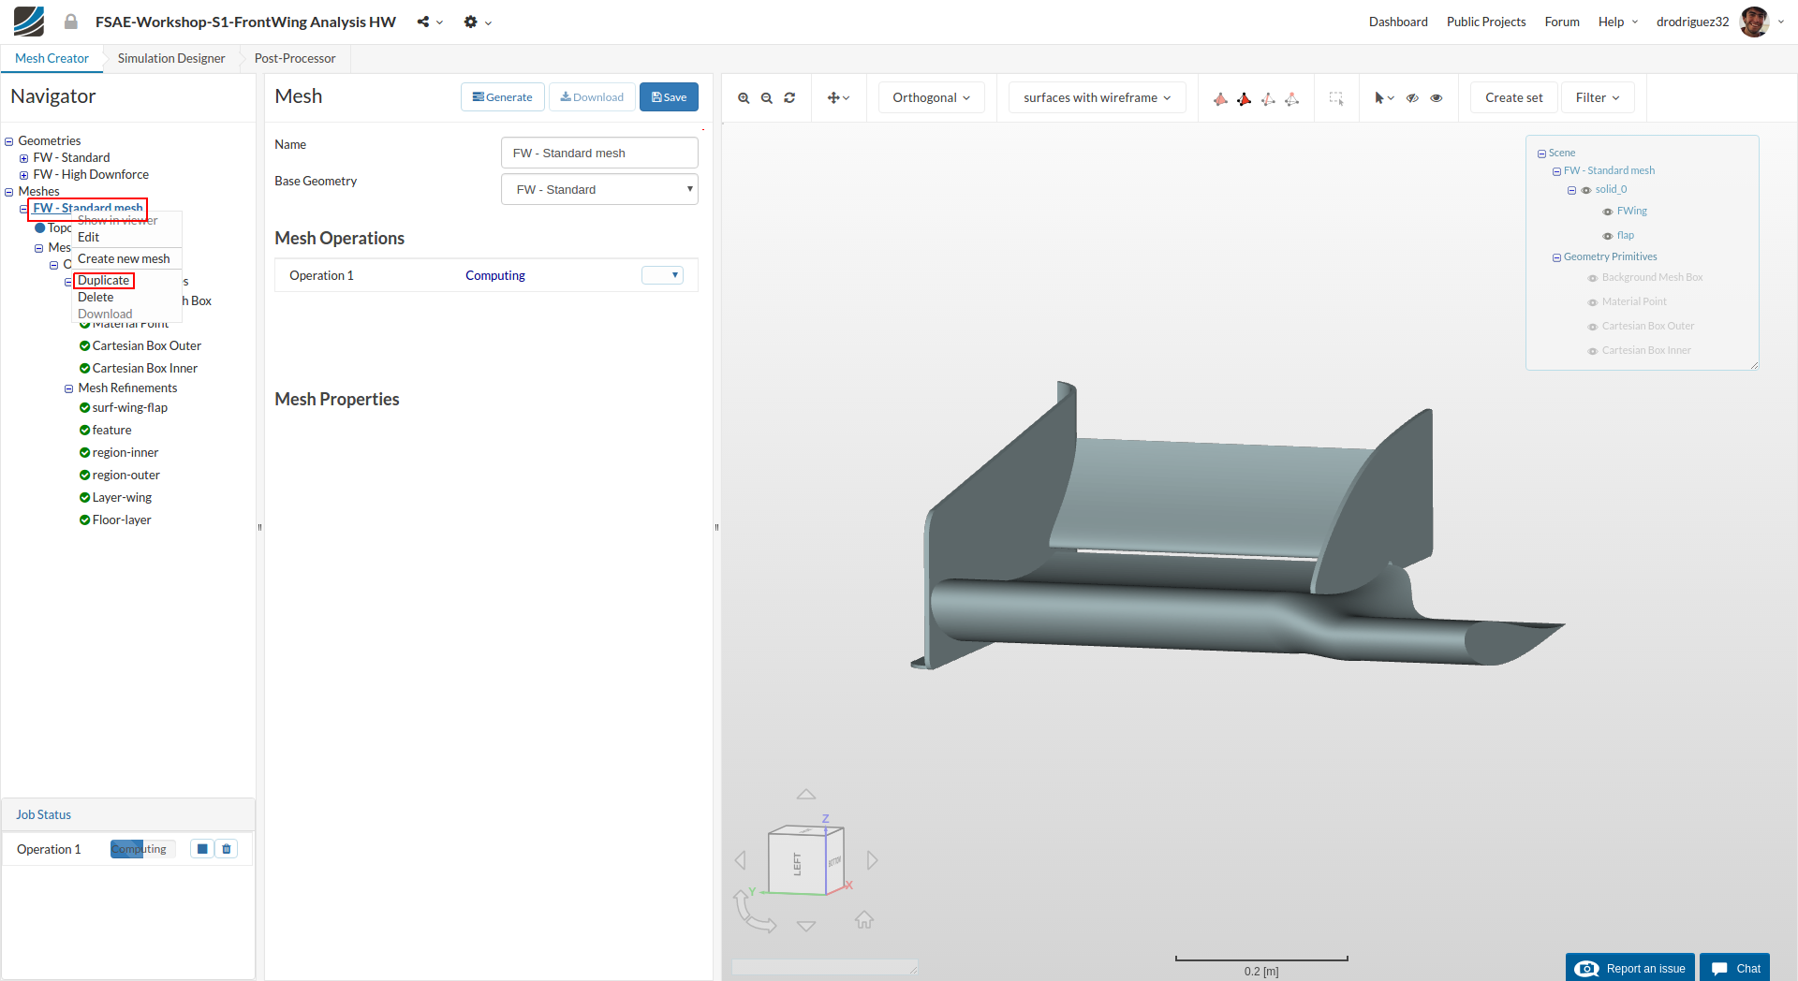This screenshot has height=981, width=1798.
Task: Click the zoom in magnifier icon
Action: pyautogui.click(x=744, y=98)
